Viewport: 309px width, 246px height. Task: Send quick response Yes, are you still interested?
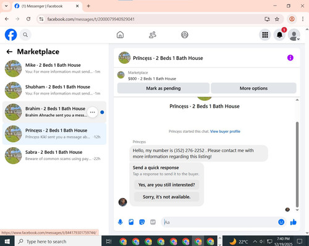(166, 185)
